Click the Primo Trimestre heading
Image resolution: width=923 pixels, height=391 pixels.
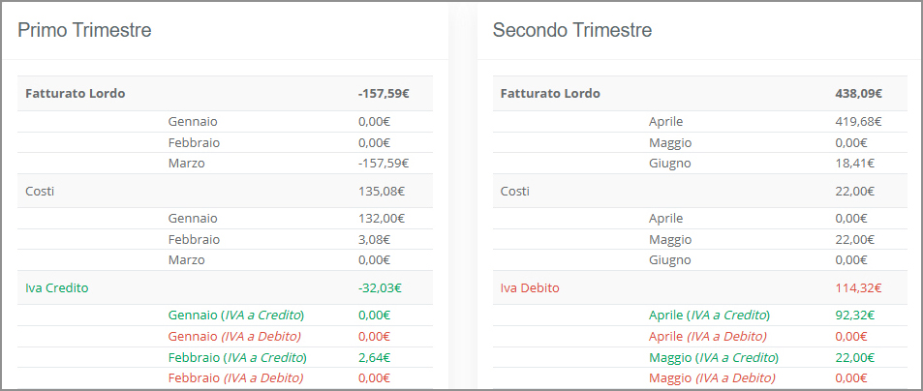(x=84, y=30)
